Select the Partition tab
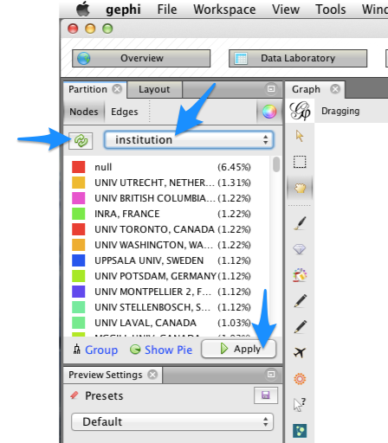The width and height of the screenshot is (388, 443). point(87,89)
